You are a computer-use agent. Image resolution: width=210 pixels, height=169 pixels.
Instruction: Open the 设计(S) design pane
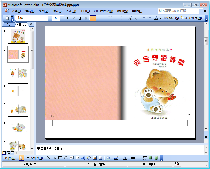click(x=171, y=18)
